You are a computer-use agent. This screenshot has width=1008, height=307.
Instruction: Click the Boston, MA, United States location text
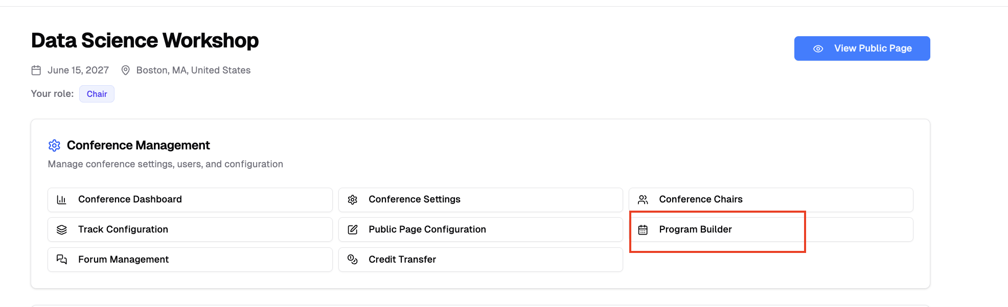pyautogui.click(x=193, y=70)
